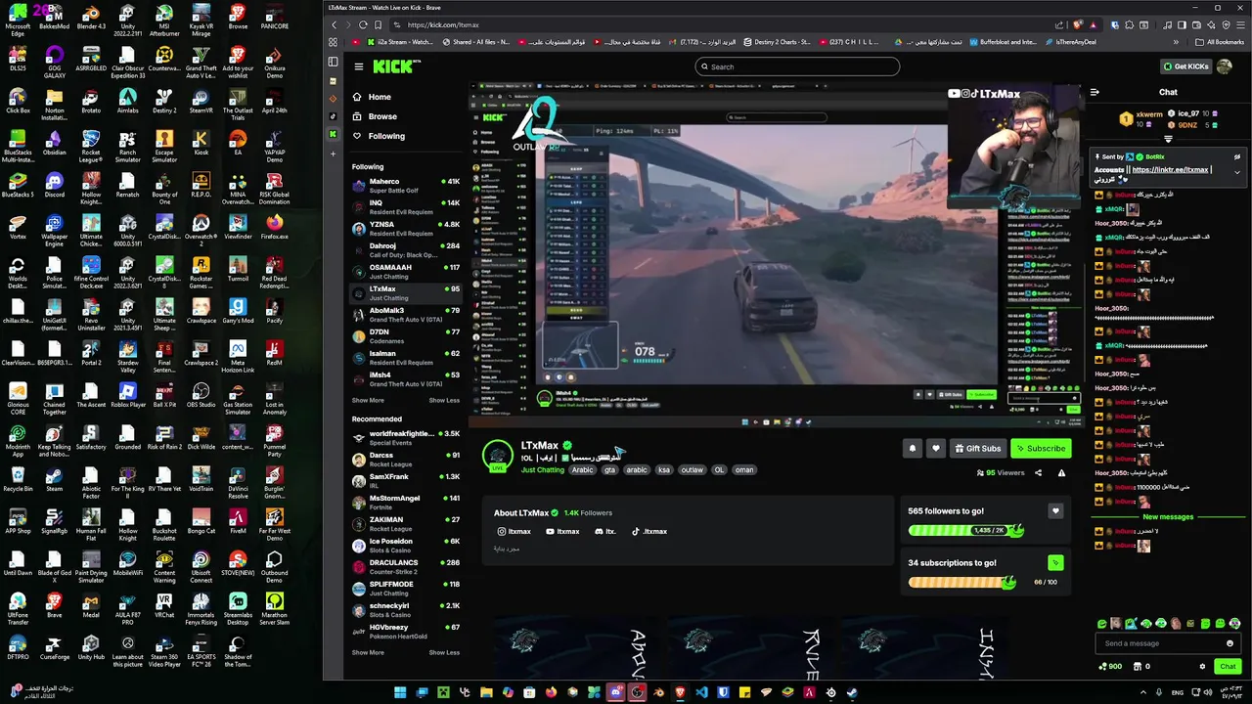Image resolution: width=1252 pixels, height=704 pixels.
Task: Open Roblox Player desktop shortcut
Action: 127,395
